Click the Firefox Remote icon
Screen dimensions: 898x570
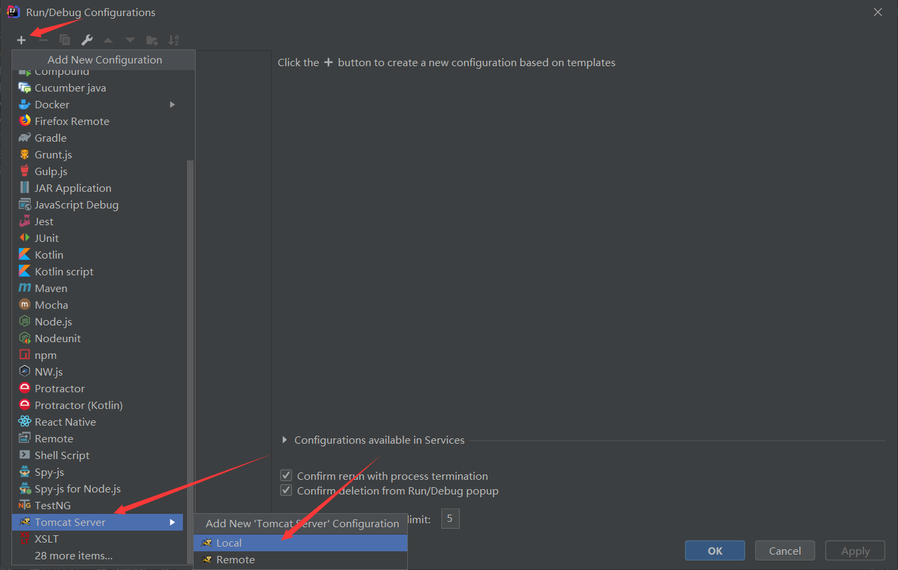(x=25, y=121)
